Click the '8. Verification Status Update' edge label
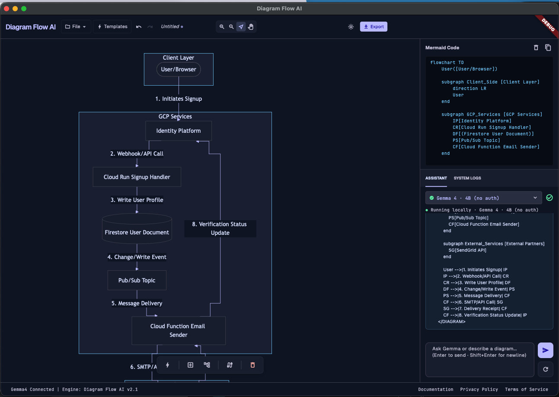This screenshot has height=397, width=559. [220, 228]
